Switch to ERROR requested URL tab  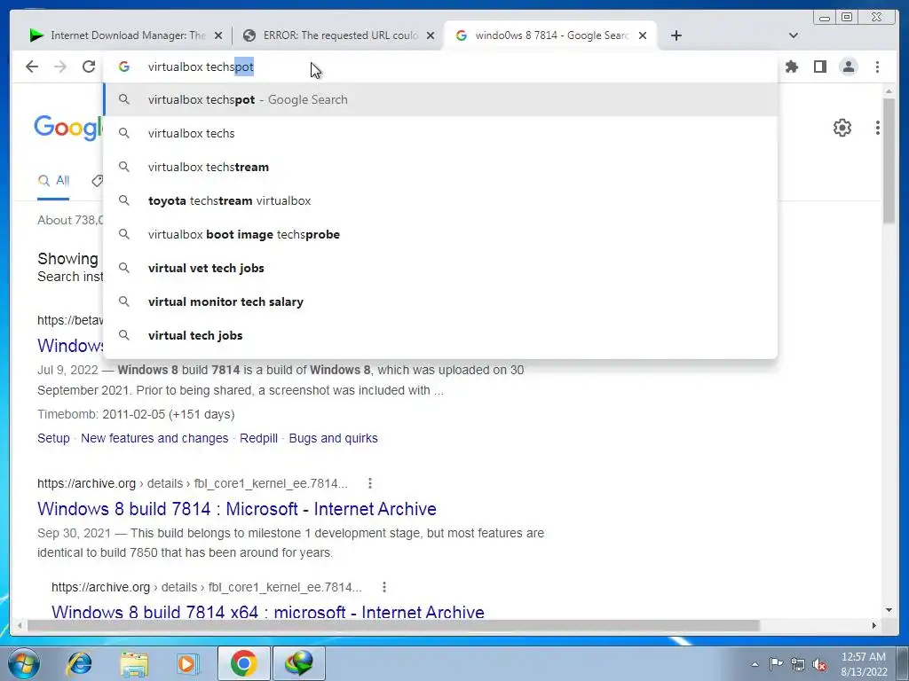(x=340, y=35)
